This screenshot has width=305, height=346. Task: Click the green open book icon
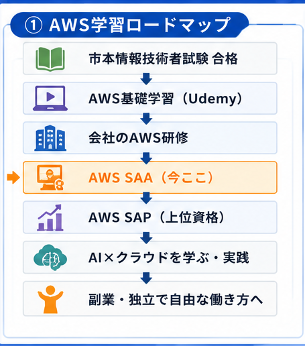[50, 59]
